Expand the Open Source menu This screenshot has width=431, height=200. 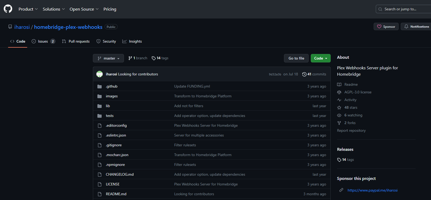(84, 9)
